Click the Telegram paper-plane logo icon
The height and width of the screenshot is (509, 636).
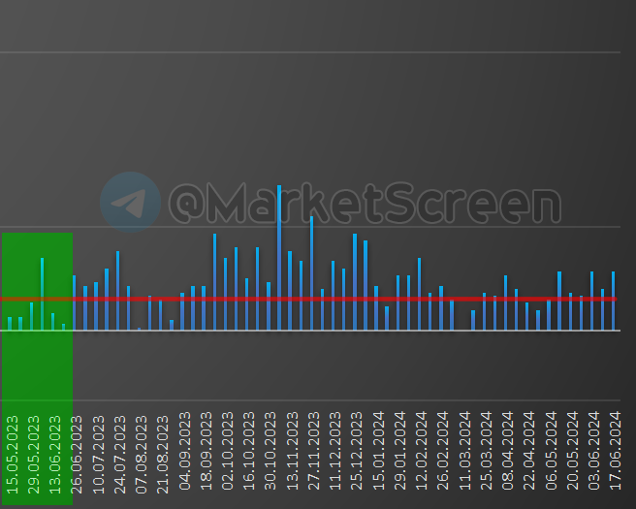(130, 202)
